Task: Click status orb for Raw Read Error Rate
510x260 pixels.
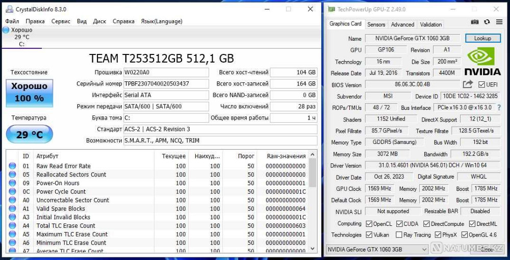Action: (12, 166)
